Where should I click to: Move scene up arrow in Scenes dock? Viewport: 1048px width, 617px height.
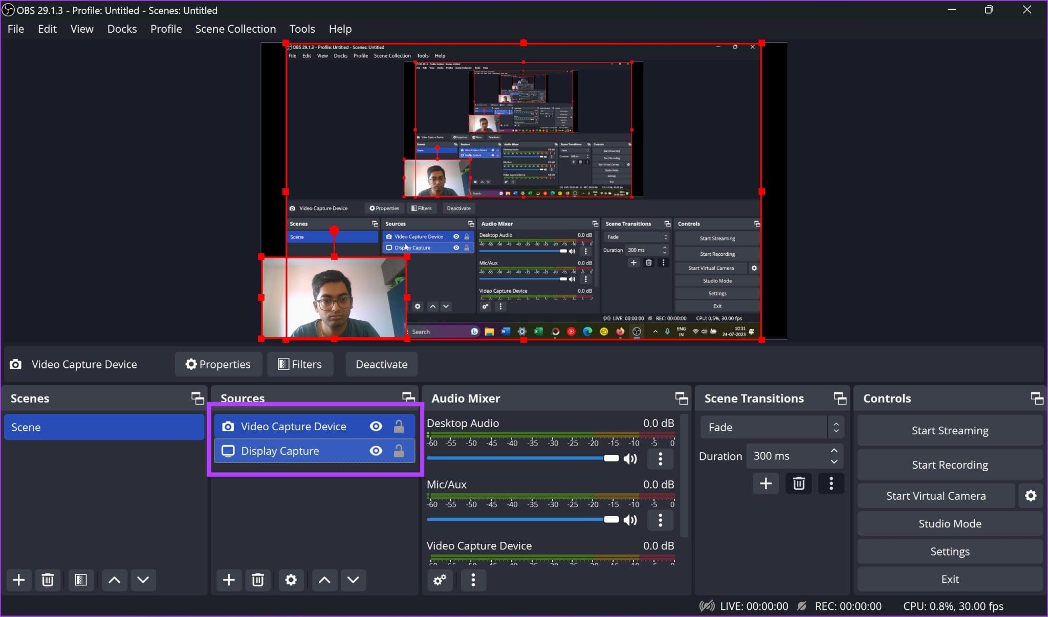pos(115,580)
